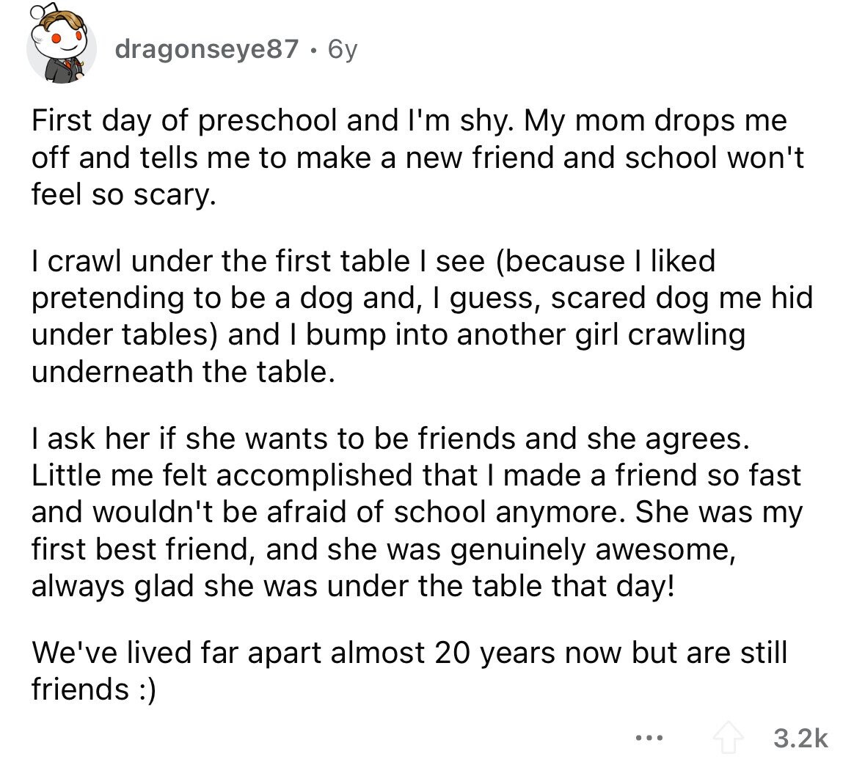Screen dimensions: 865x762
Task: Open the dragonseye87 Snoo avatar
Action: click(61, 44)
